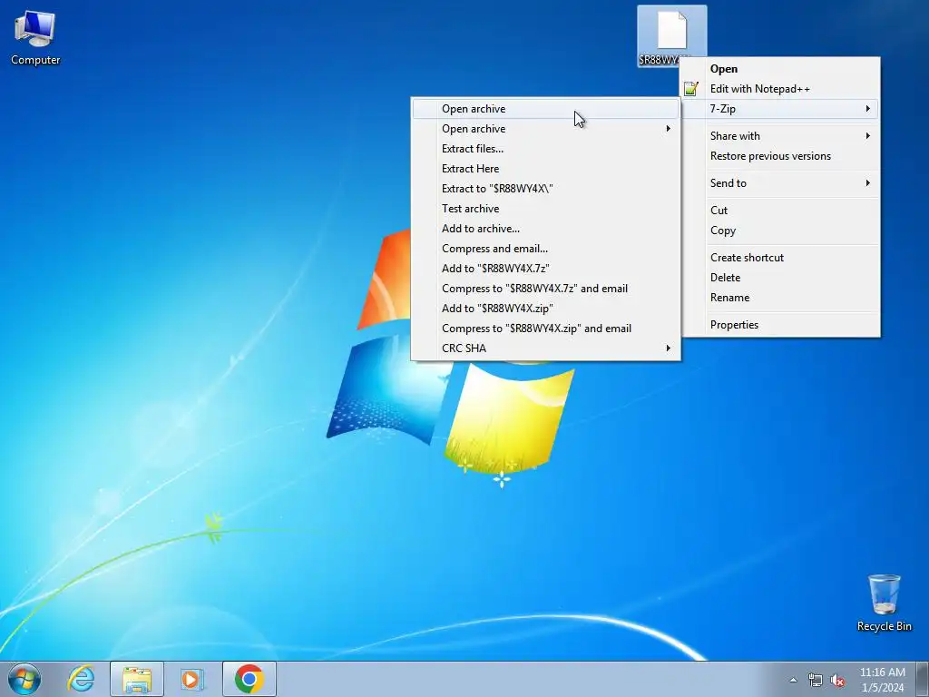Choose Rename from context menu
This screenshot has width=929, height=697.
click(779, 298)
